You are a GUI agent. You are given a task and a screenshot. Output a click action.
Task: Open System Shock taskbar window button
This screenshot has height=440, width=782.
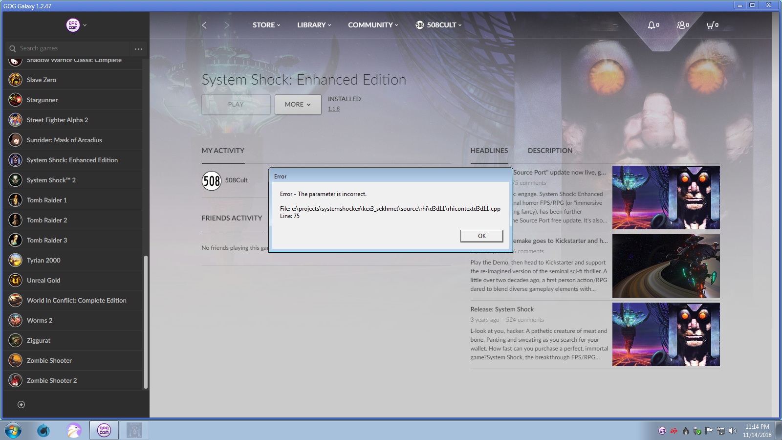(x=134, y=431)
